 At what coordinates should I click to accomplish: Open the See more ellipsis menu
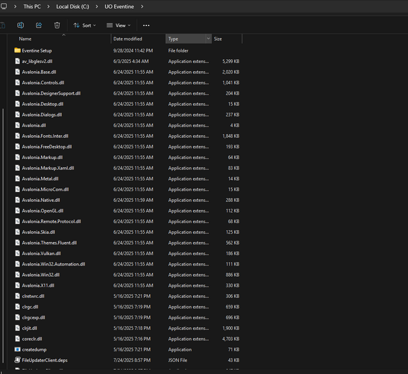[x=146, y=26]
